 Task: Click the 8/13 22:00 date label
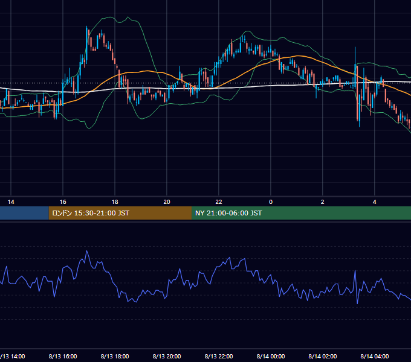click(x=219, y=356)
